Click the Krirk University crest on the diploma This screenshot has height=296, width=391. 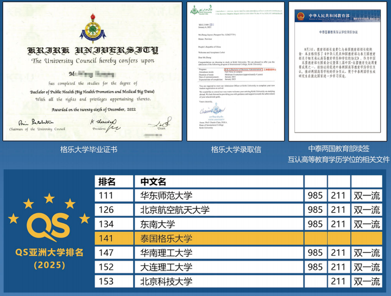(93, 29)
